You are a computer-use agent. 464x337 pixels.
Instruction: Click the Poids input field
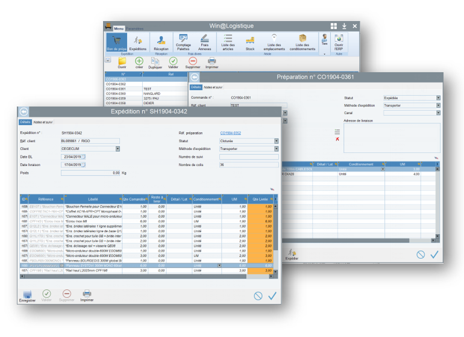coord(90,173)
